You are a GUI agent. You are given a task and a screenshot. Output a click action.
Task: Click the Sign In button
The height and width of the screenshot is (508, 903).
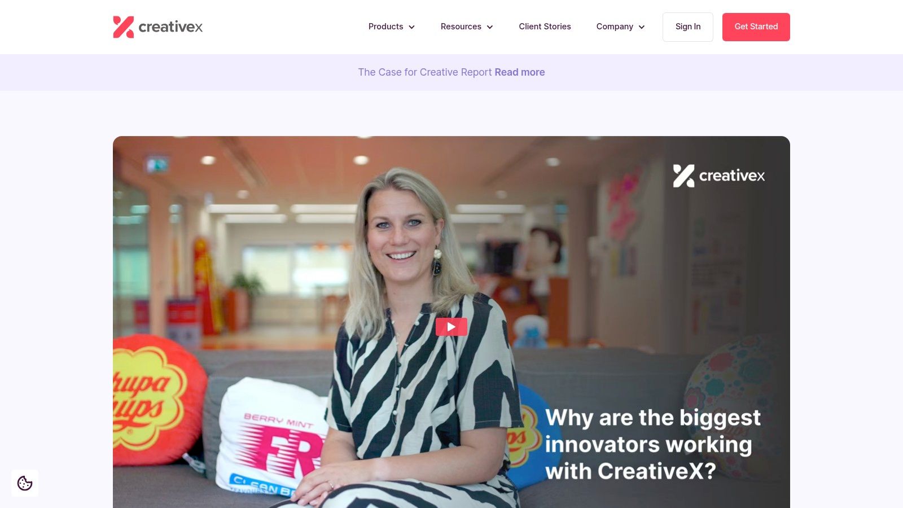(x=688, y=27)
